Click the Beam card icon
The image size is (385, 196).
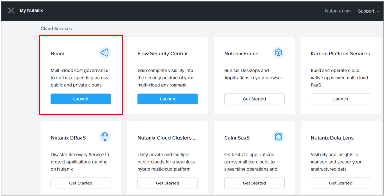[x=105, y=53]
